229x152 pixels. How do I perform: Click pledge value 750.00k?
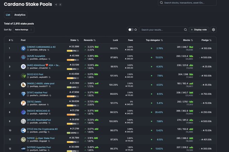coord(206,94)
